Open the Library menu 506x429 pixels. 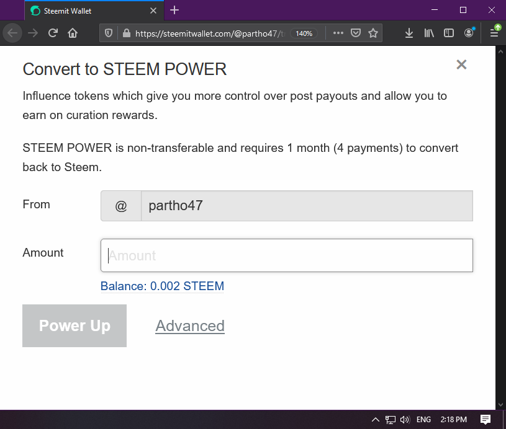[x=429, y=33]
